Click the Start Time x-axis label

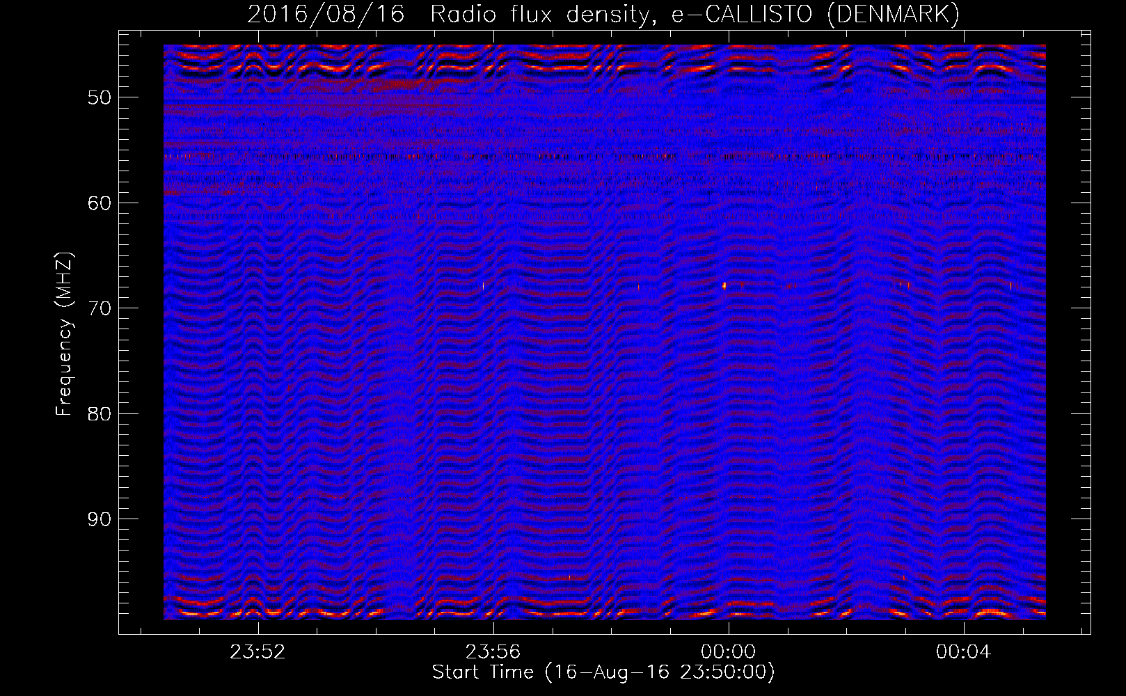click(603, 672)
